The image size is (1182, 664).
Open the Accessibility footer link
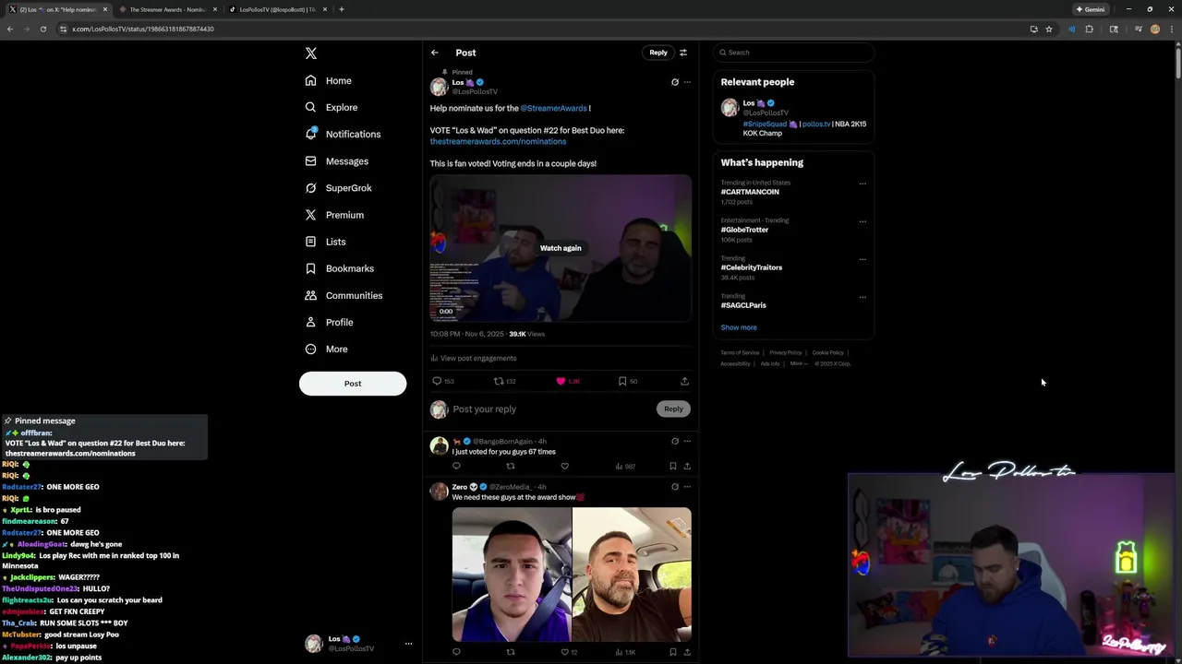click(736, 363)
